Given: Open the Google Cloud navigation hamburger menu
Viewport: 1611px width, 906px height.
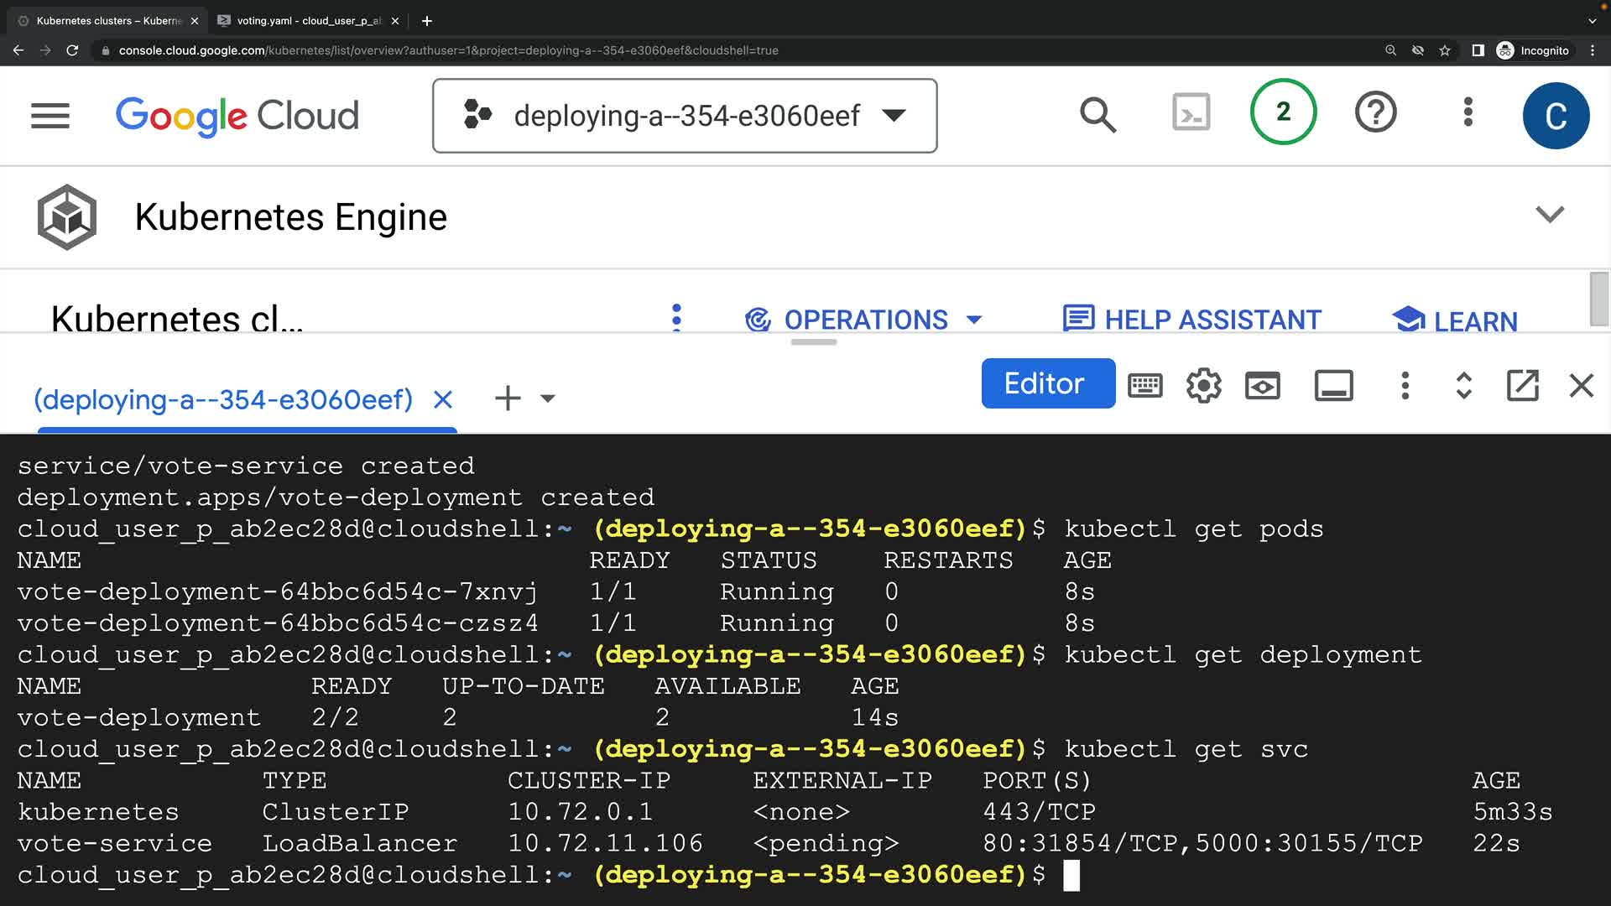Looking at the screenshot, I should [x=50, y=116].
